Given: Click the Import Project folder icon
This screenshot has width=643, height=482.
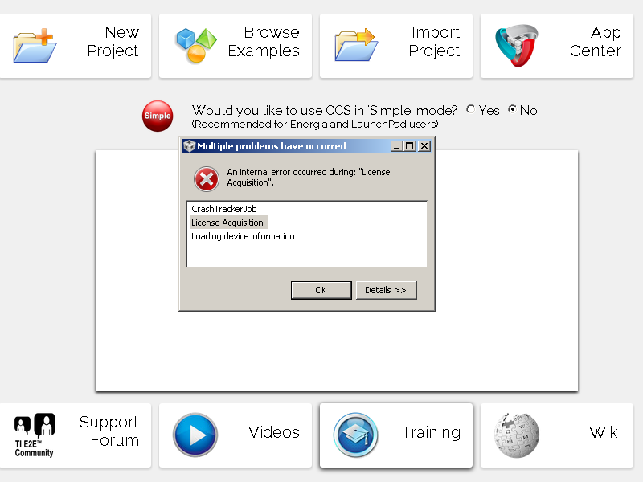Looking at the screenshot, I should coord(356,46).
